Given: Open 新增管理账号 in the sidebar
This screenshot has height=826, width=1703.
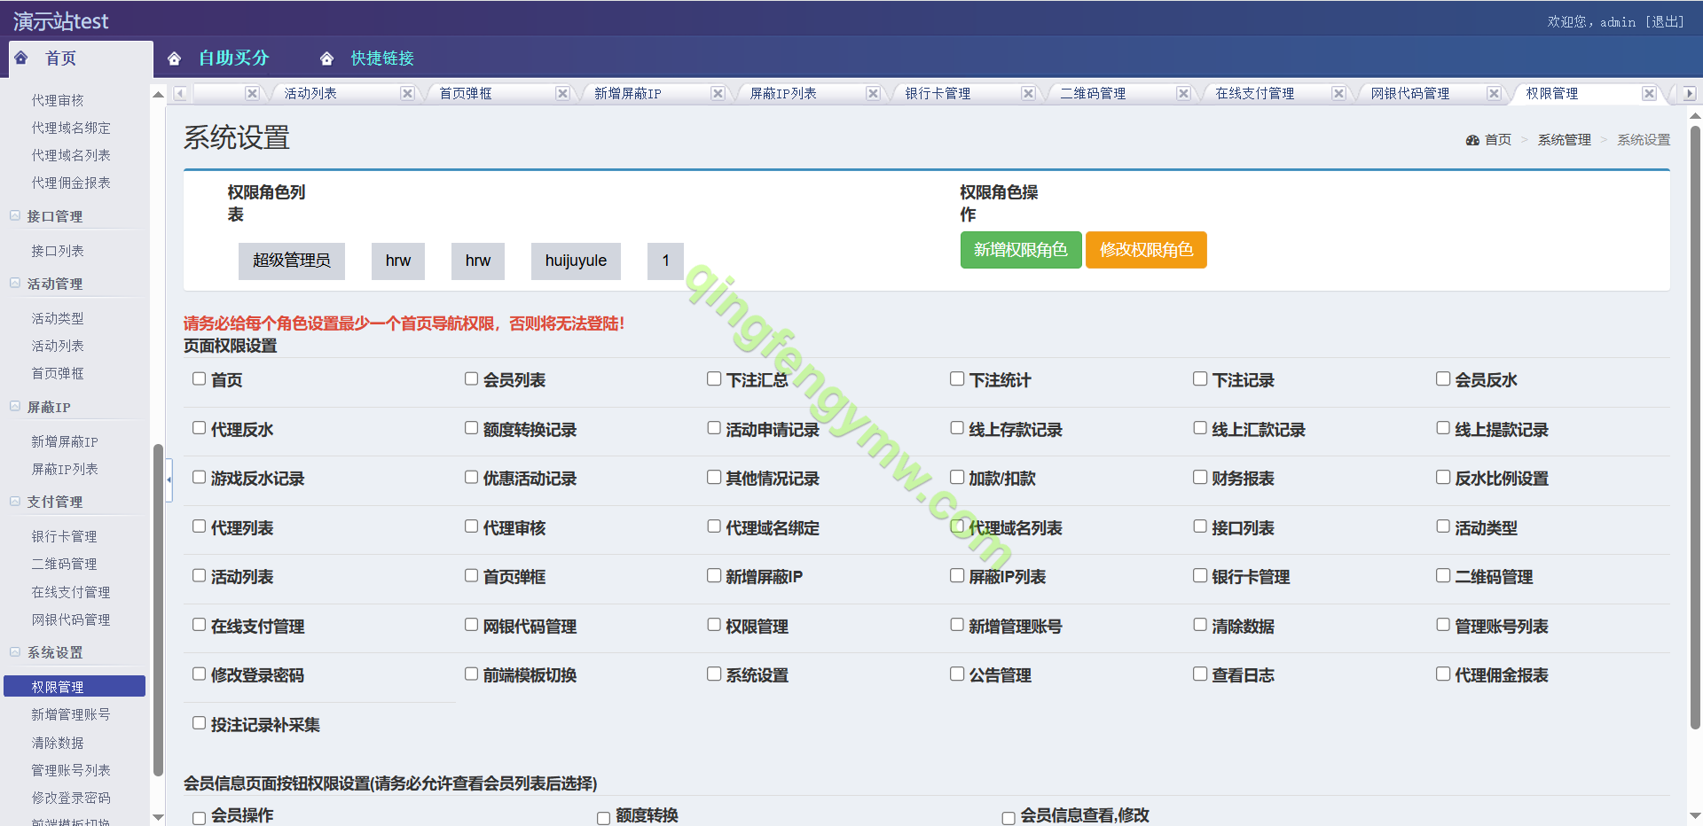Looking at the screenshot, I should pyautogui.click(x=71, y=714).
